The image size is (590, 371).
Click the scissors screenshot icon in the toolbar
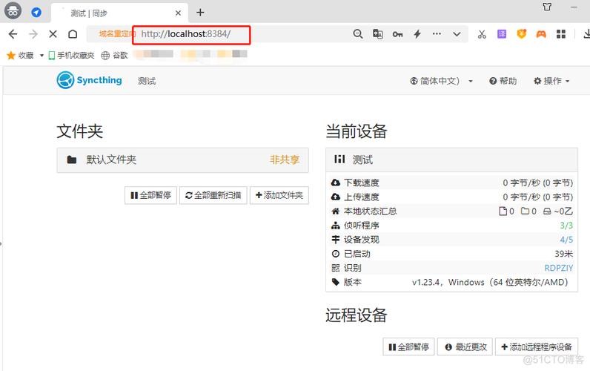[482, 34]
